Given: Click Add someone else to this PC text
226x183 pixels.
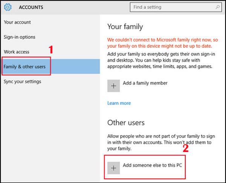Looking at the screenshot, I should pos(152,165).
